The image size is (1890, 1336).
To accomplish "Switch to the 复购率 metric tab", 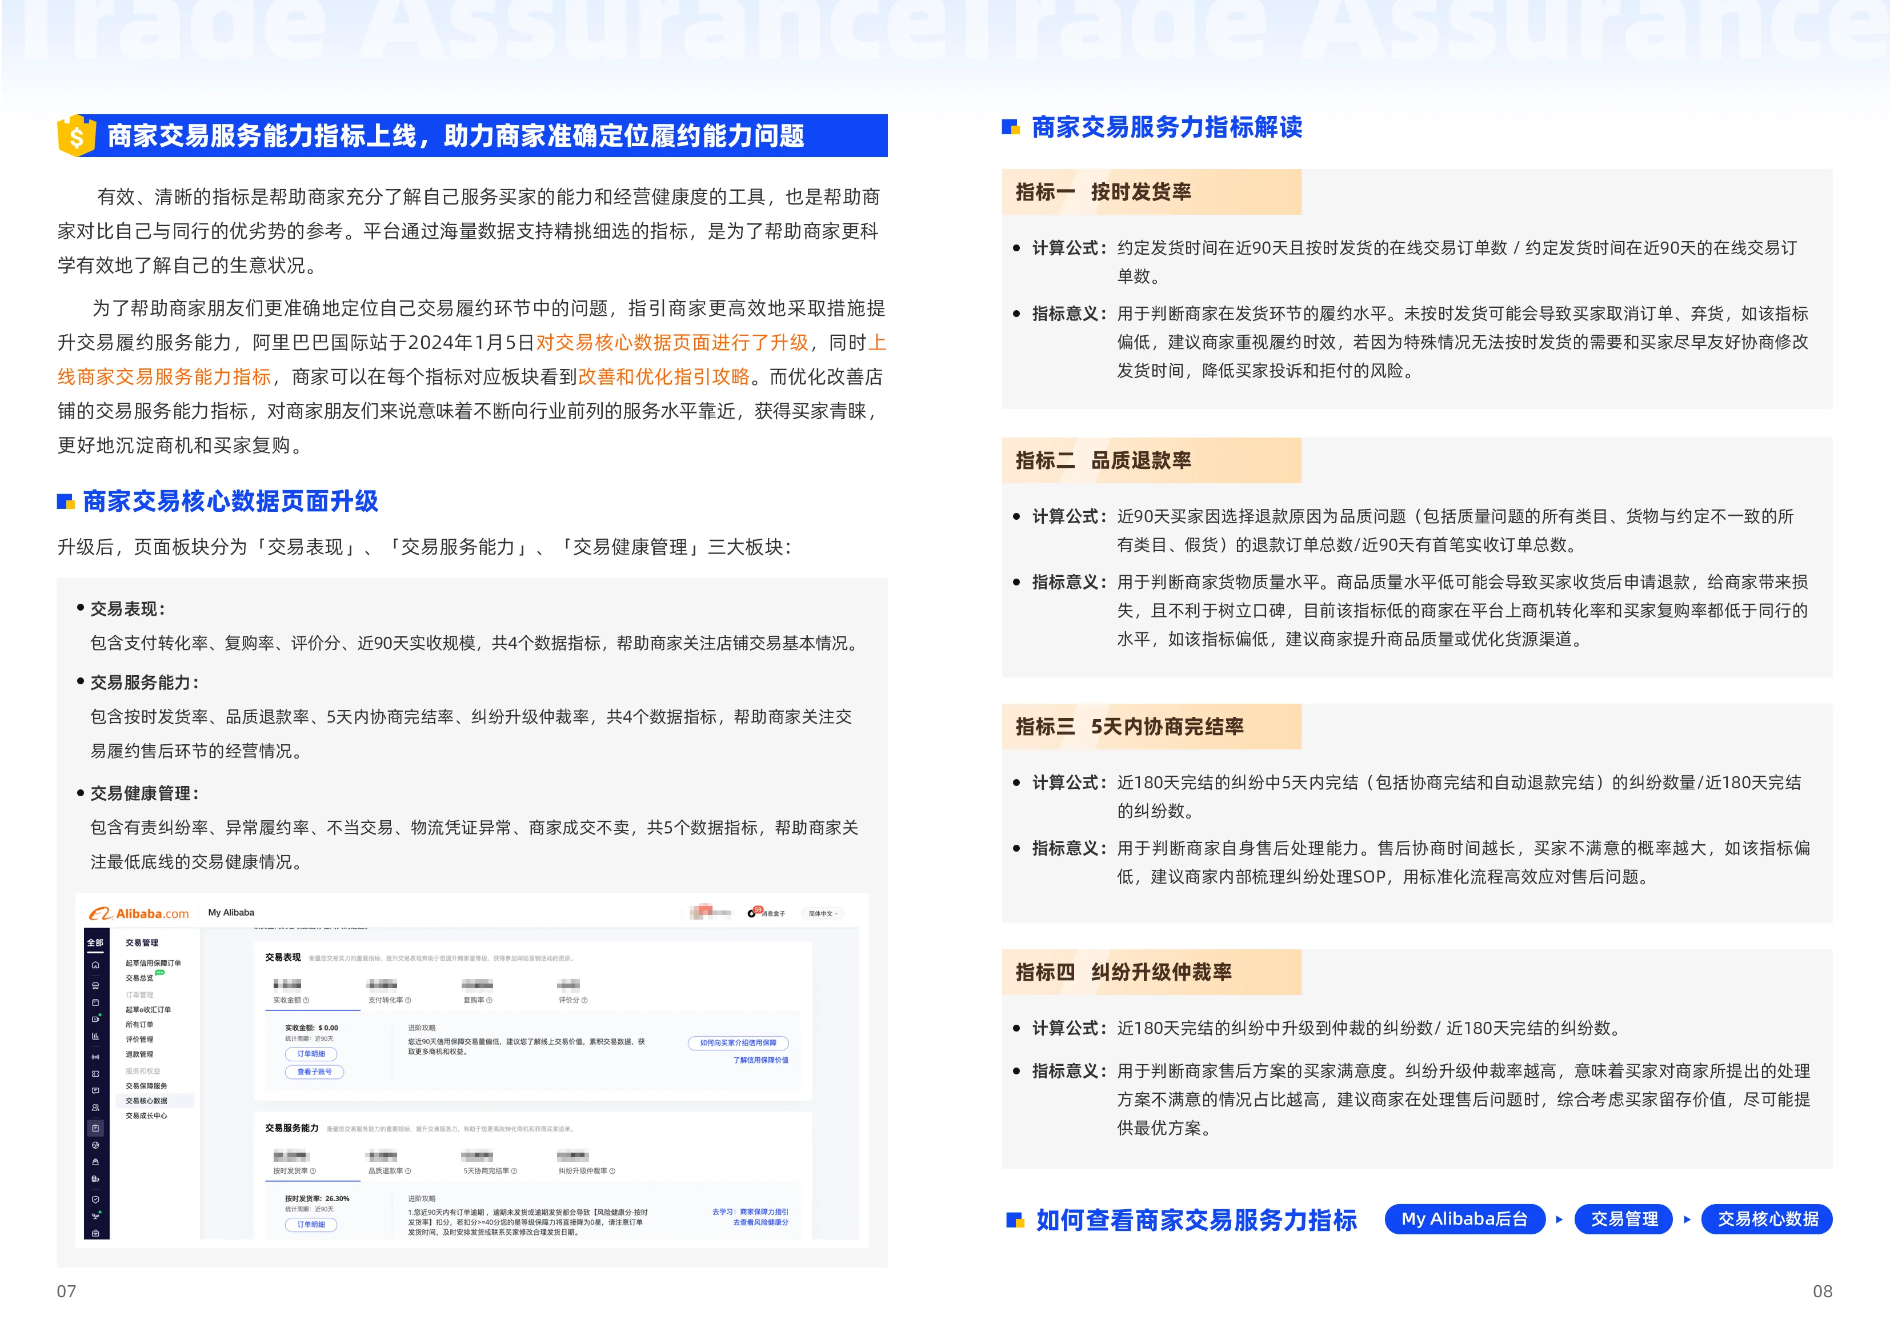I will (478, 992).
